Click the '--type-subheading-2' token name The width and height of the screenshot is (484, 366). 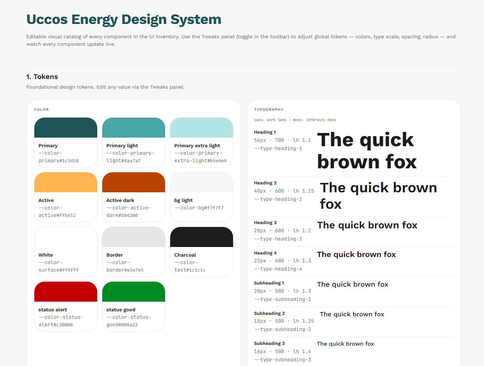(283, 330)
